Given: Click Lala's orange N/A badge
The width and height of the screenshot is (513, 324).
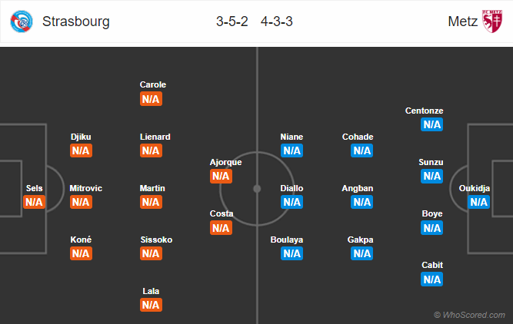Looking at the screenshot, I should point(151,305).
